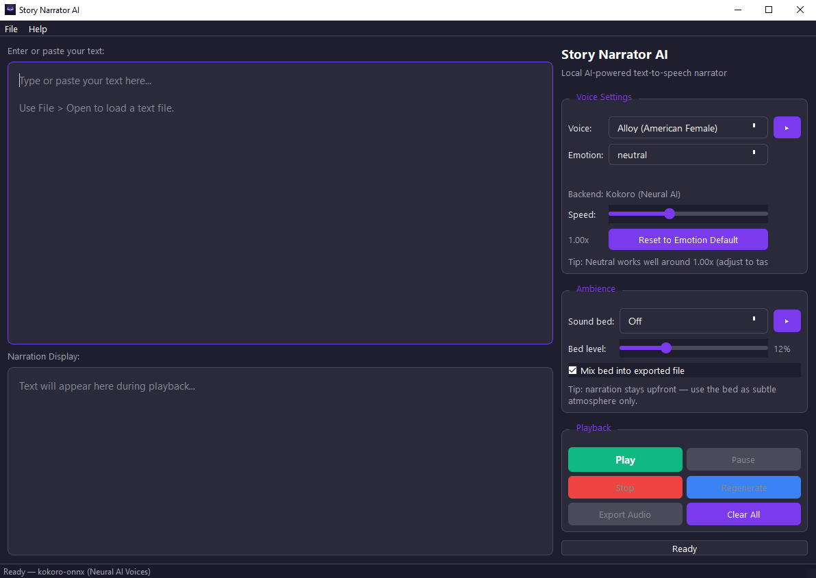Click the blue Regenerate button
The image size is (816, 578).
click(743, 488)
